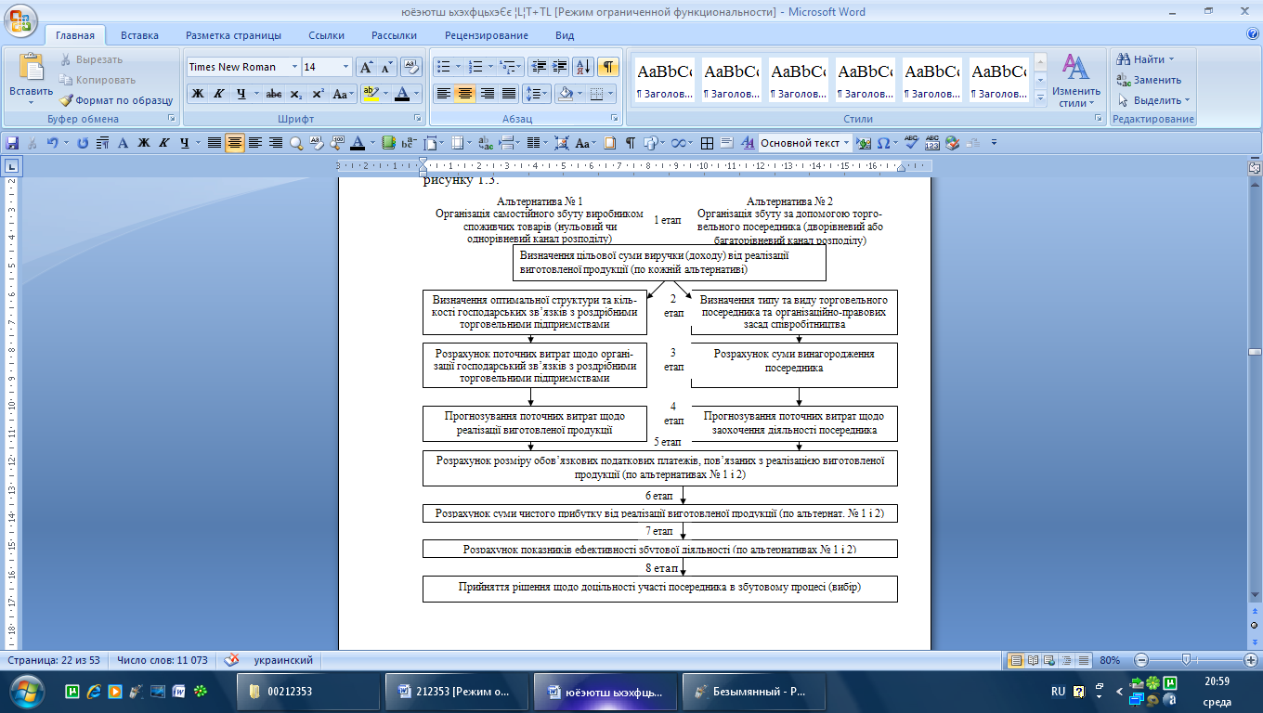The width and height of the screenshot is (1263, 713).
Task: Apply strikethrough with the abc icon
Action: point(274,94)
